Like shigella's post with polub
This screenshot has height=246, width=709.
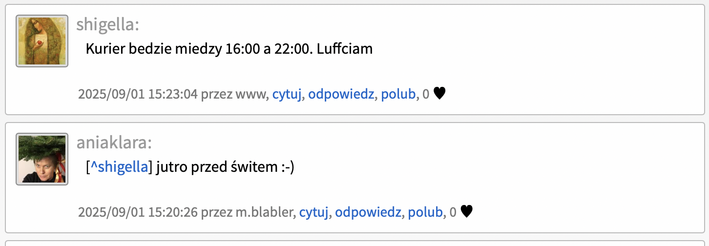tap(398, 94)
